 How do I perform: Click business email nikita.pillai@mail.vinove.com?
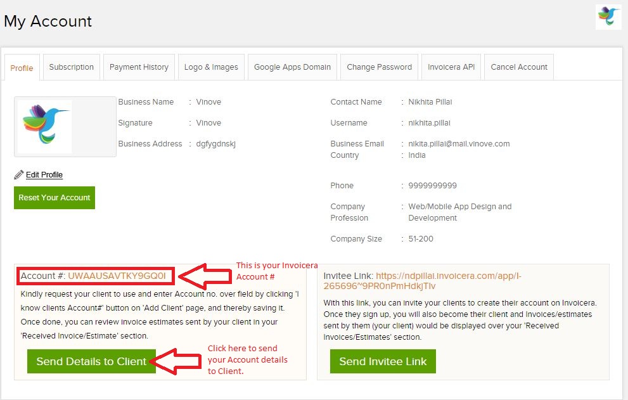(459, 143)
